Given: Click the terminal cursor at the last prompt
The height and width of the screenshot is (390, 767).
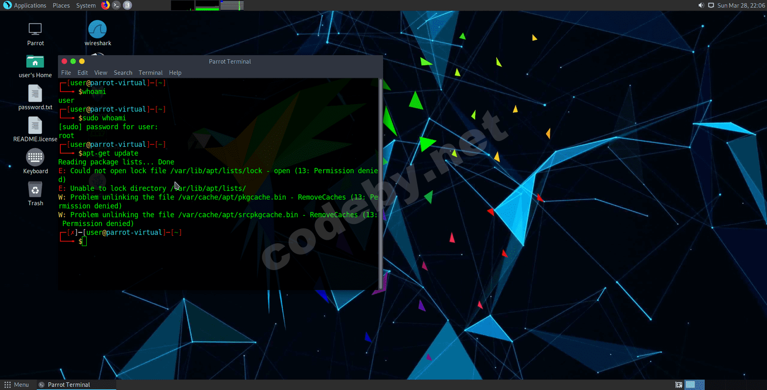Looking at the screenshot, I should point(84,241).
